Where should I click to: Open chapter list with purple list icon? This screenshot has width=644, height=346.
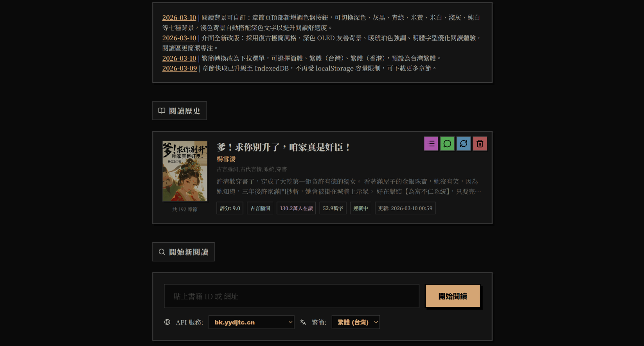click(431, 144)
